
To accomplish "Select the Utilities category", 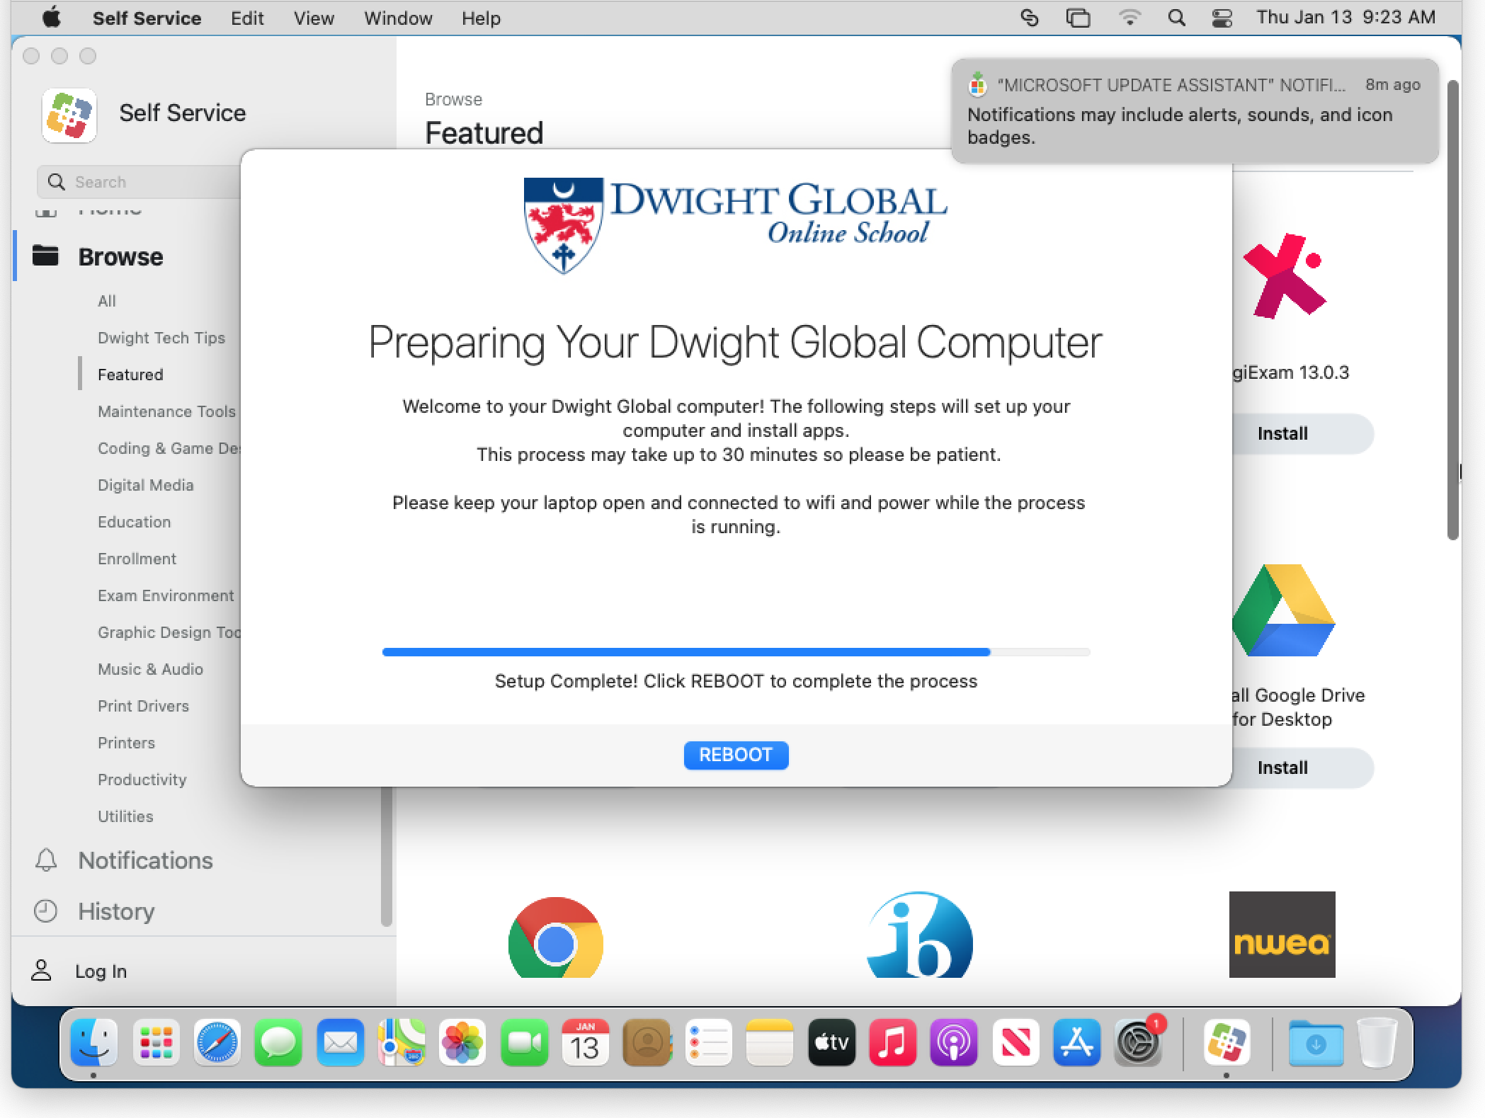I will click(x=125, y=816).
